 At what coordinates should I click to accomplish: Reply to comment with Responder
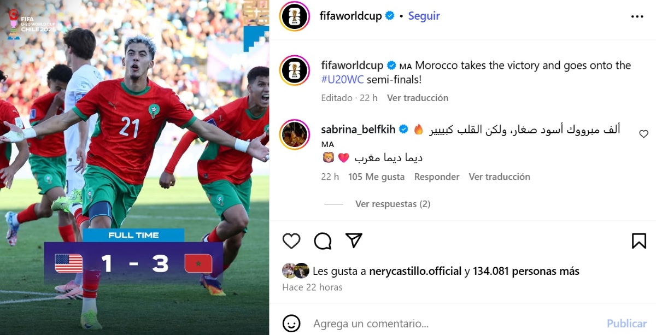pos(437,177)
